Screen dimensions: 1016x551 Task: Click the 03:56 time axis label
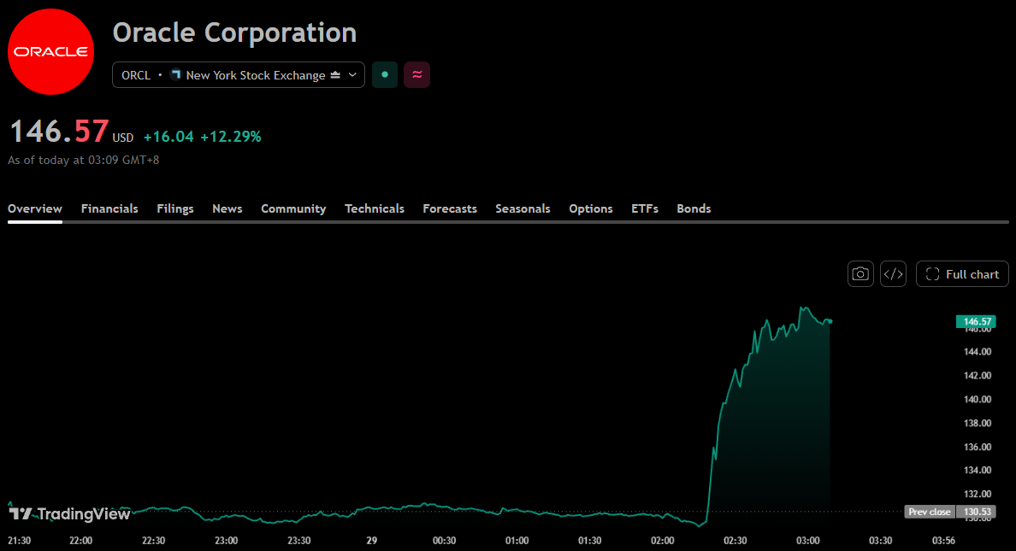tap(943, 540)
